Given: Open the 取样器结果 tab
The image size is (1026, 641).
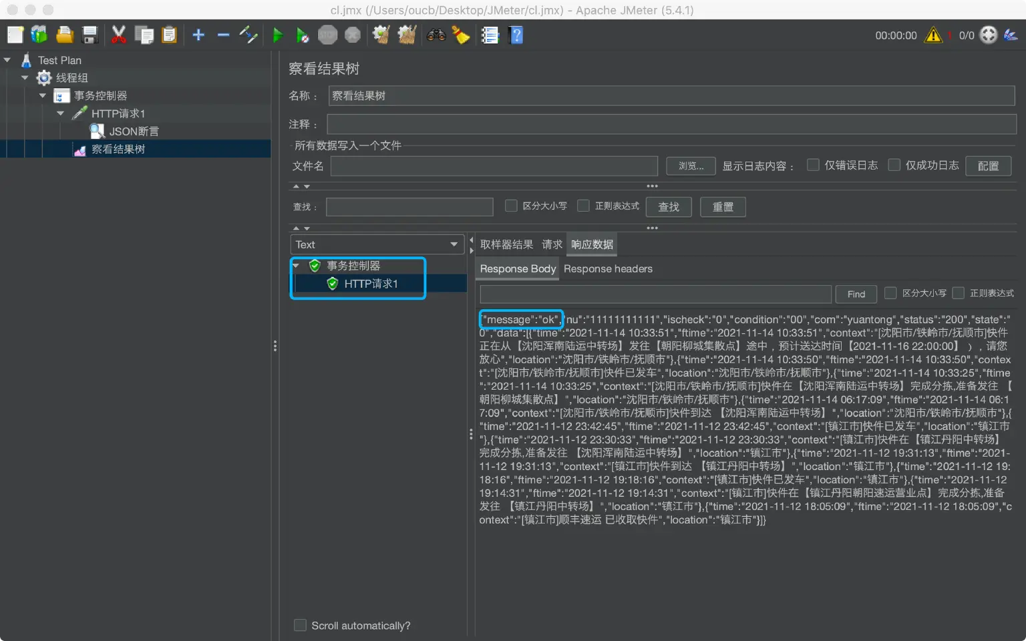Looking at the screenshot, I should coord(506,244).
